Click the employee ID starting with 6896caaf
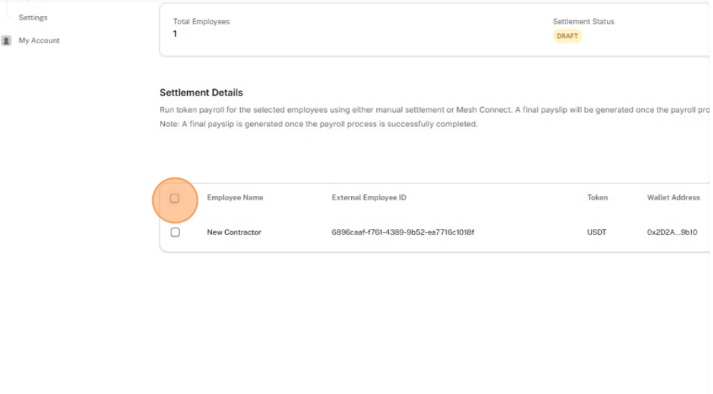Screen dimensions: 713x394 coord(403,232)
